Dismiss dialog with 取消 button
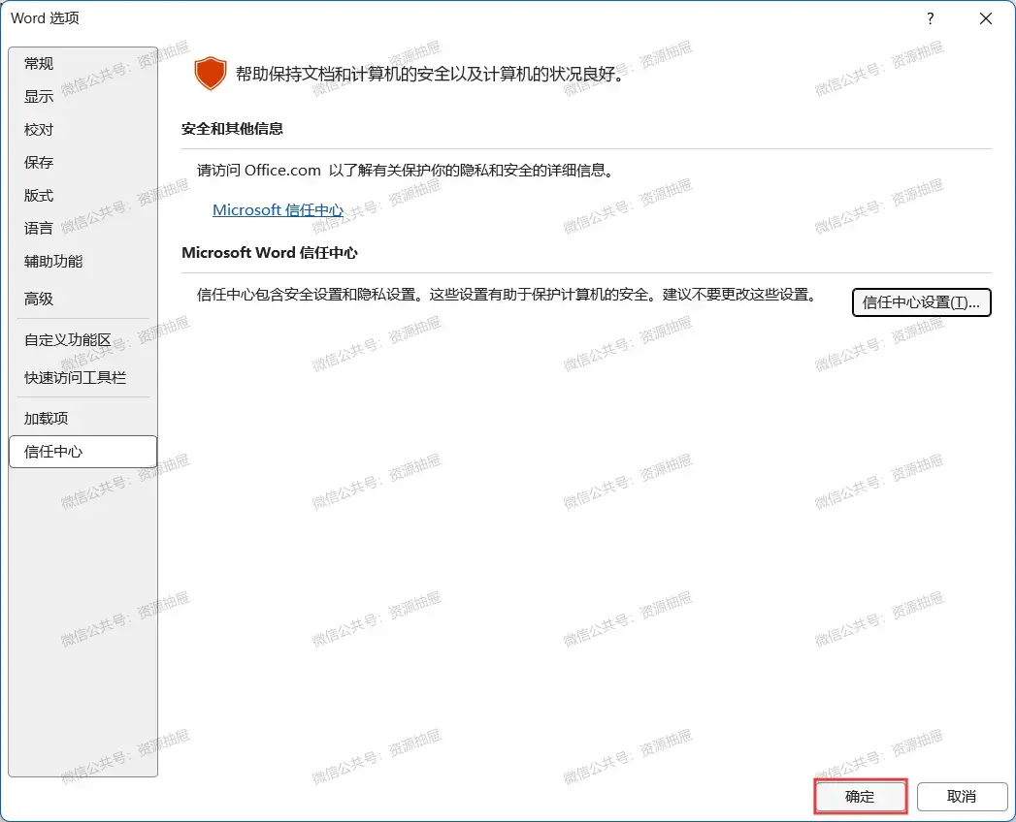The height and width of the screenshot is (822, 1016). click(962, 797)
